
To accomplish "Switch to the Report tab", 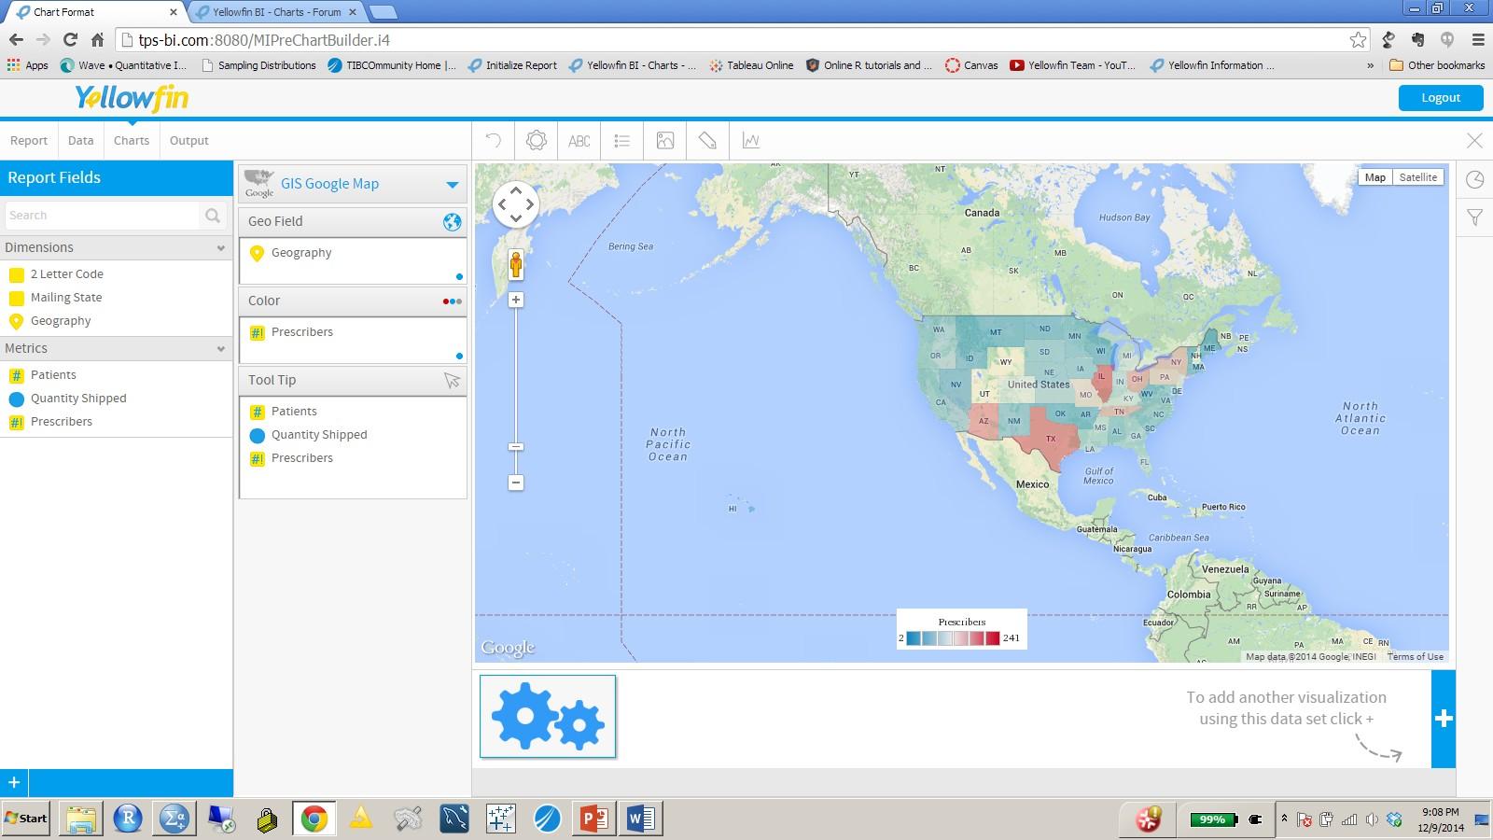I will click(x=29, y=141).
